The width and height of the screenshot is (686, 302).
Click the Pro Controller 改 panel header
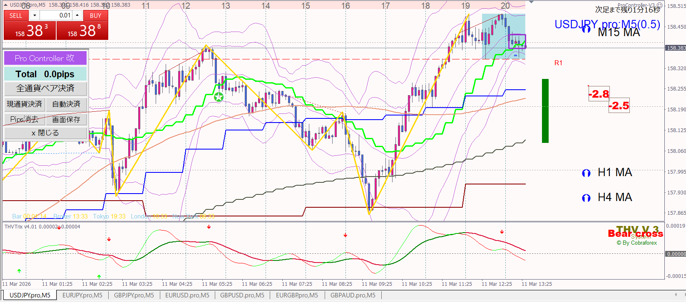tap(45, 58)
